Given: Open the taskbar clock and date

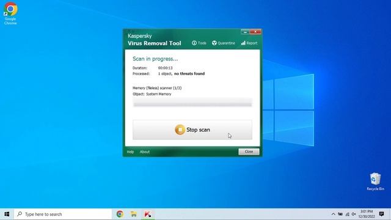Looking at the screenshot, I should [x=367, y=214].
